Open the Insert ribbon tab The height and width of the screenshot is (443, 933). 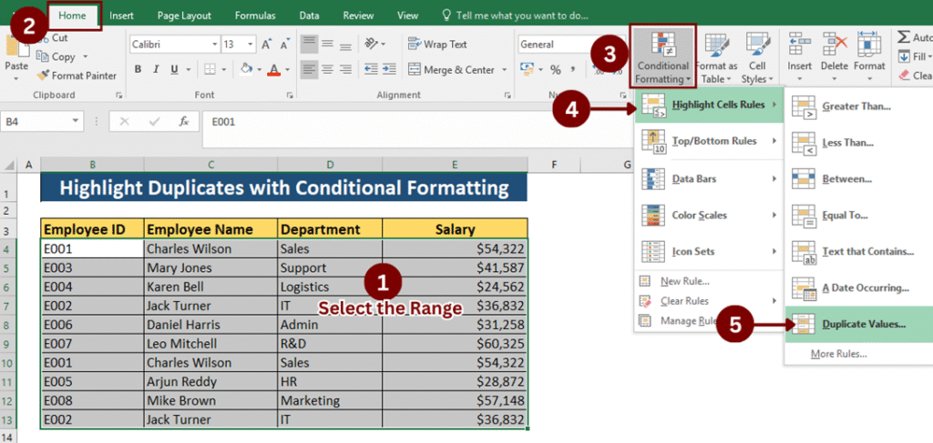121,16
